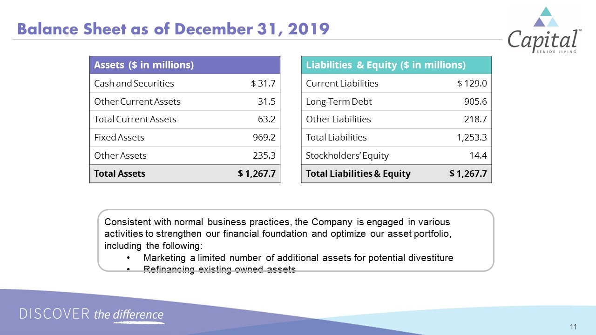596x335 pixels.
Task: Select the Other Assets row label
Action: point(120,156)
